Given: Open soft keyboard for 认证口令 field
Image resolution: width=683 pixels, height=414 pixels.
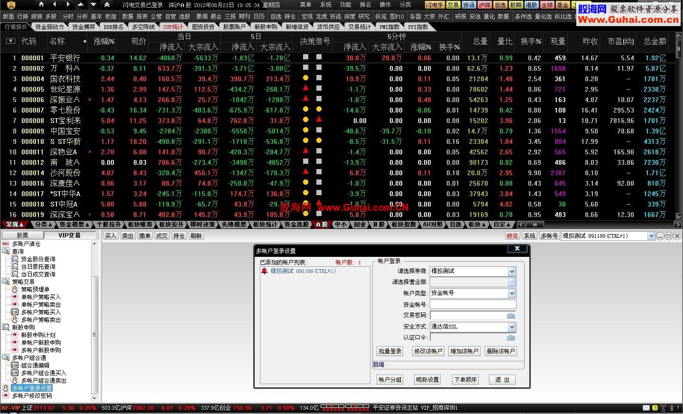Looking at the screenshot, I should pyautogui.click(x=511, y=338).
